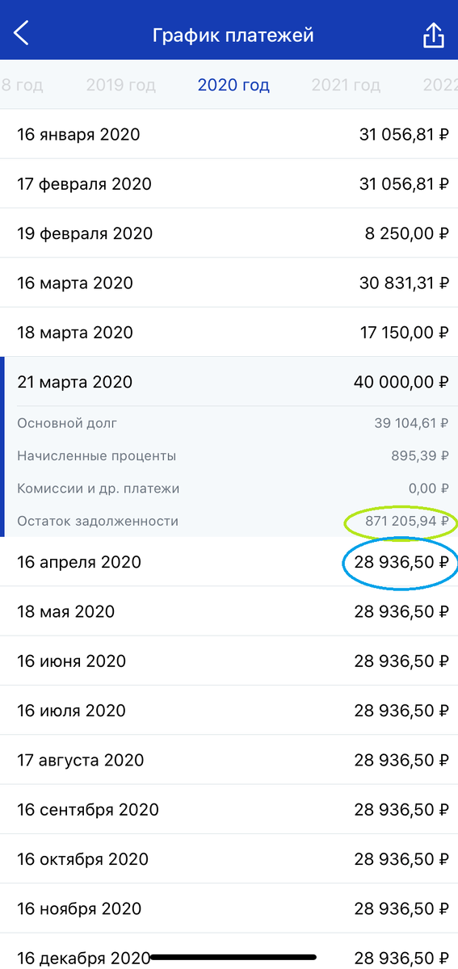The width and height of the screenshot is (458, 969).
Task: Switch to the 2021 год tab
Action: coord(346,85)
